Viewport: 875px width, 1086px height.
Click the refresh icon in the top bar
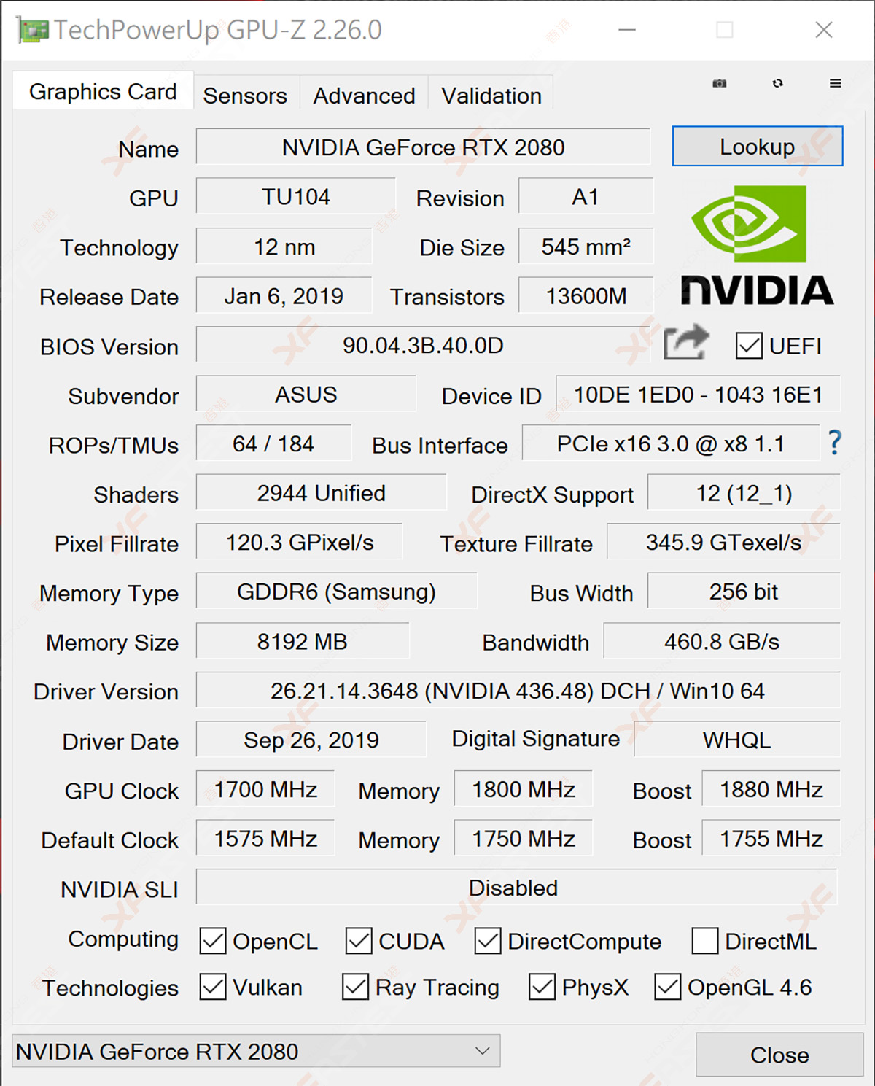pyautogui.click(x=778, y=84)
